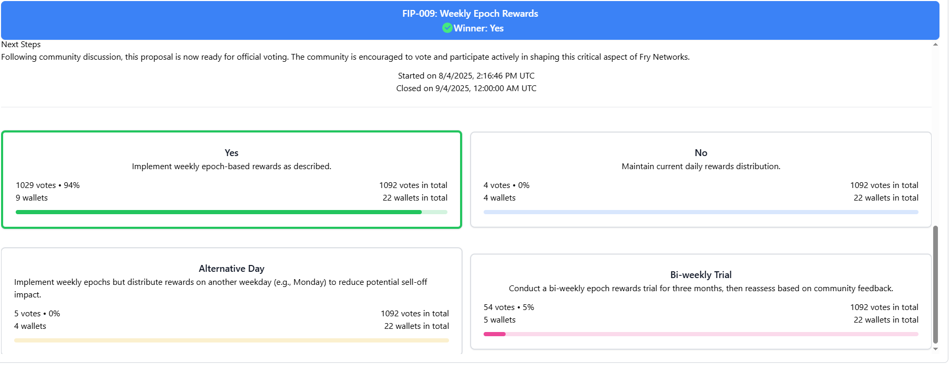Screen dimensions: 951x365
Task: Choose the Bi-weekly Trial option card
Action: tap(701, 302)
